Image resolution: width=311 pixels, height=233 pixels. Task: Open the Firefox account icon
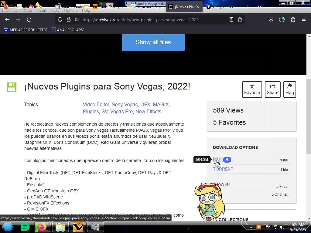[x=282, y=20]
